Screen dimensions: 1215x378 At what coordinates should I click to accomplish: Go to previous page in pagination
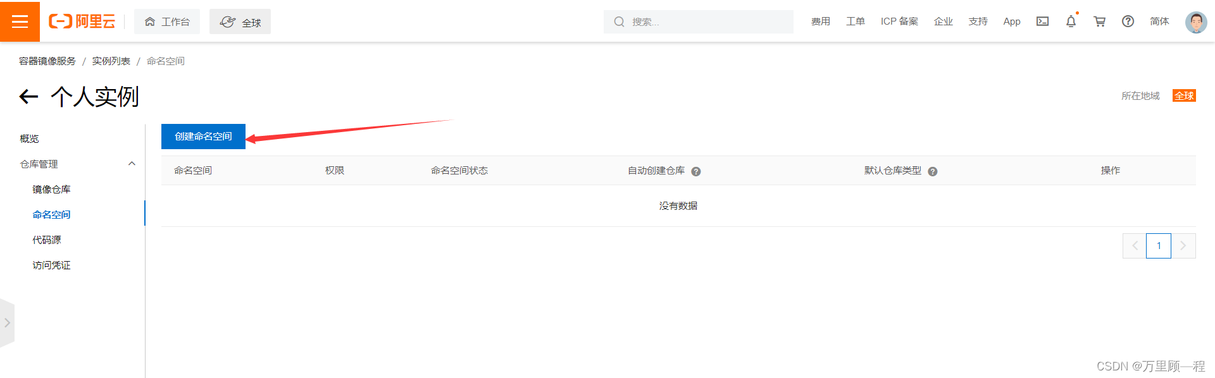coord(1135,246)
